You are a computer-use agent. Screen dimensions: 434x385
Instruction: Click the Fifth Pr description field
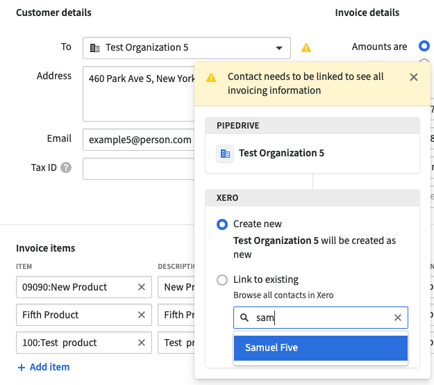[x=176, y=315]
